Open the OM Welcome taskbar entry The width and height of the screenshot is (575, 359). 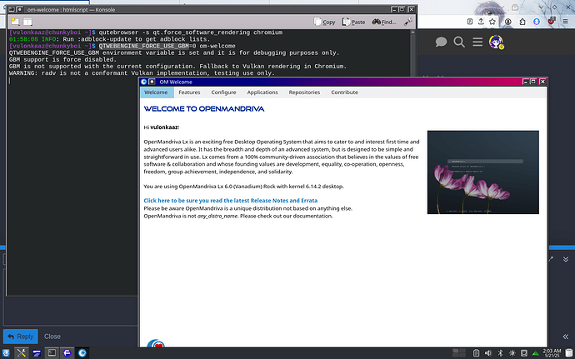click(82, 353)
